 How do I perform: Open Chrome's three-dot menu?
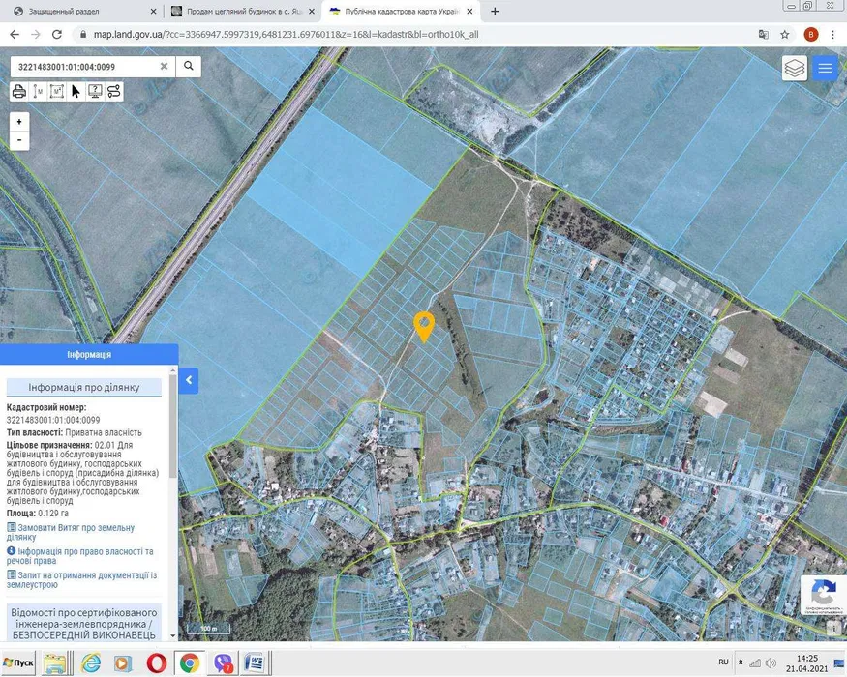pos(832,34)
